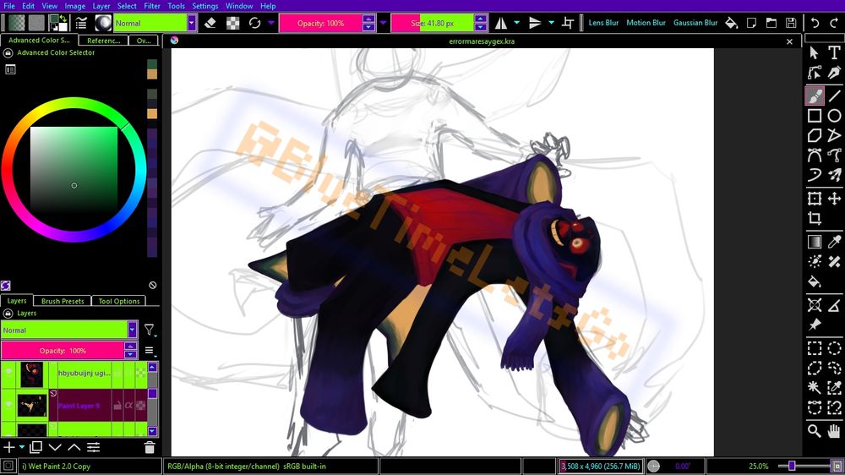Select the Bezier Curve tool

point(815,156)
